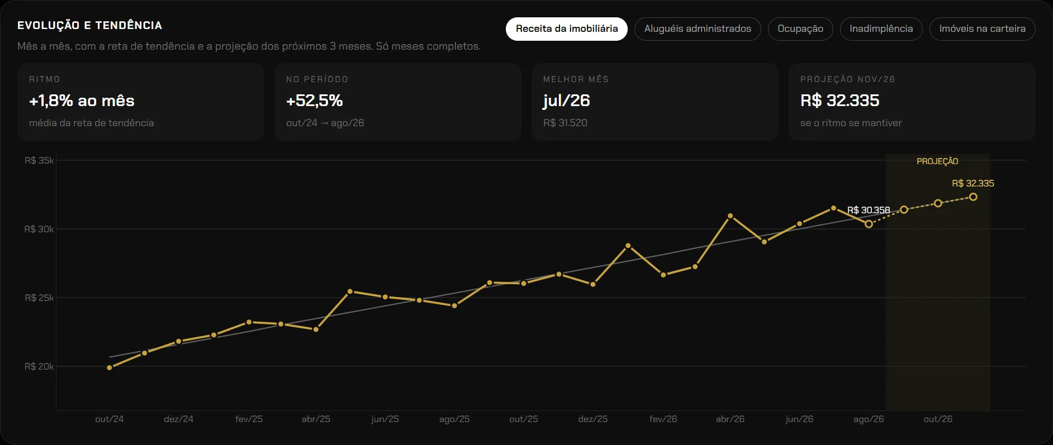Click the EVOLUÇÃO E TENDÊNCIA heading

tap(90, 25)
